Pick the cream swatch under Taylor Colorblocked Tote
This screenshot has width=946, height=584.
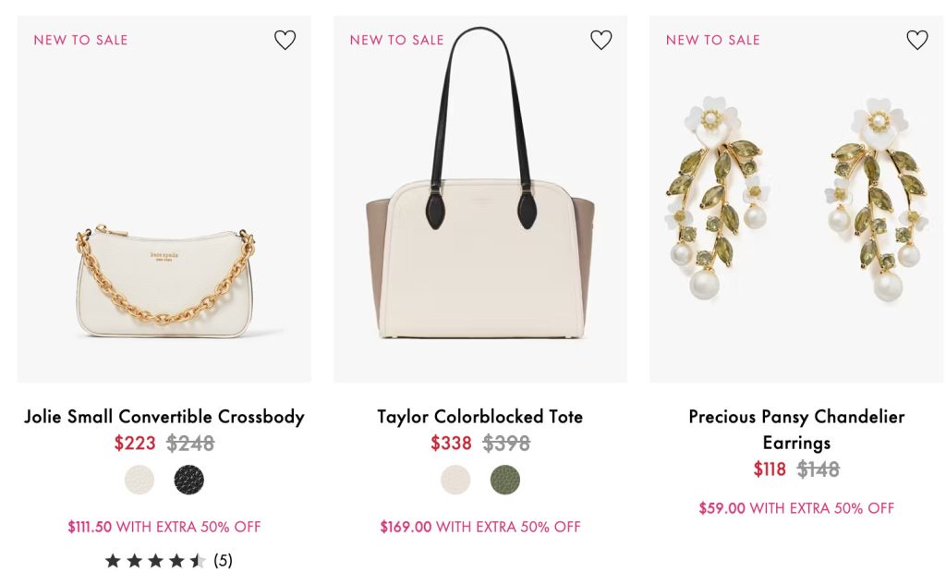(455, 480)
